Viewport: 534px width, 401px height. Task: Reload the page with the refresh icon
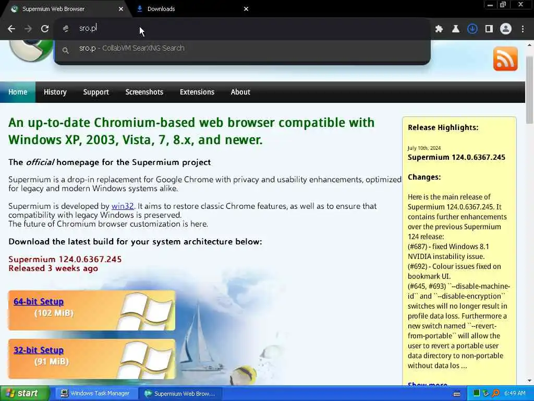[45, 29]
